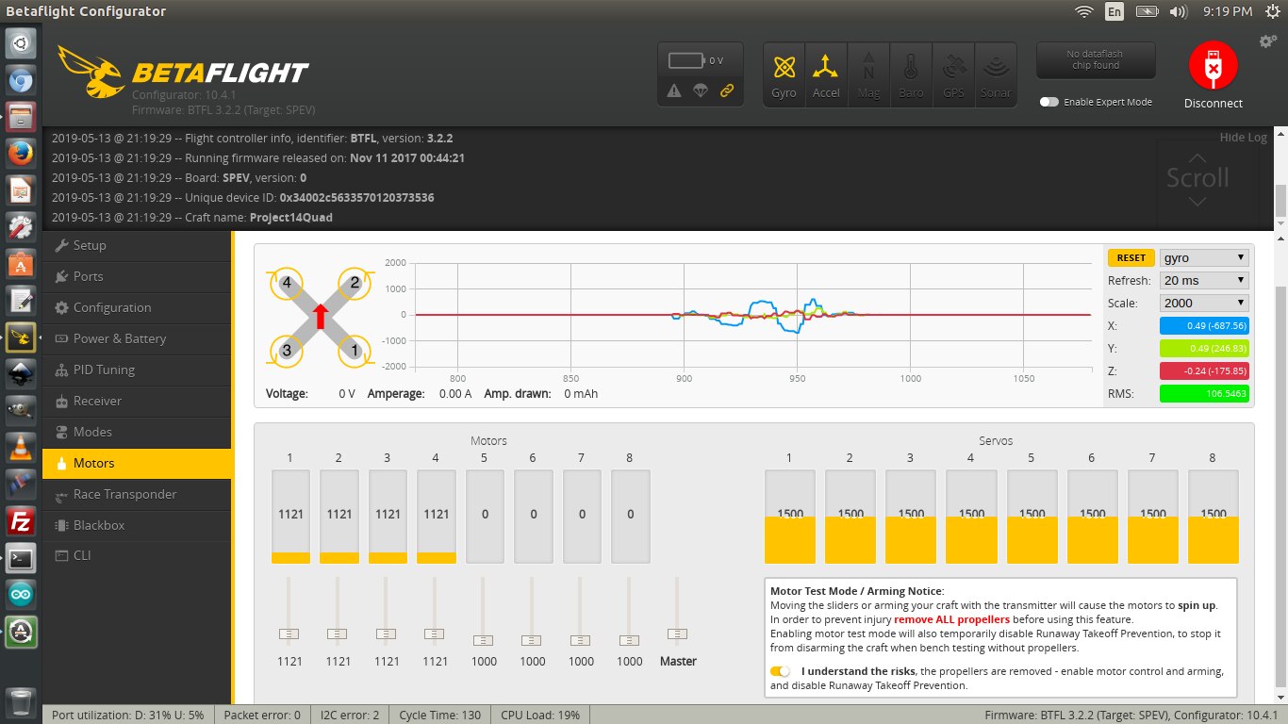Open the Blackbox tab

(138, 525)
